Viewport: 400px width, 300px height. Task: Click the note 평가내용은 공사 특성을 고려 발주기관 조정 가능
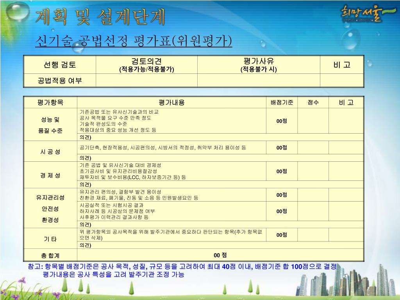point(113,275)
